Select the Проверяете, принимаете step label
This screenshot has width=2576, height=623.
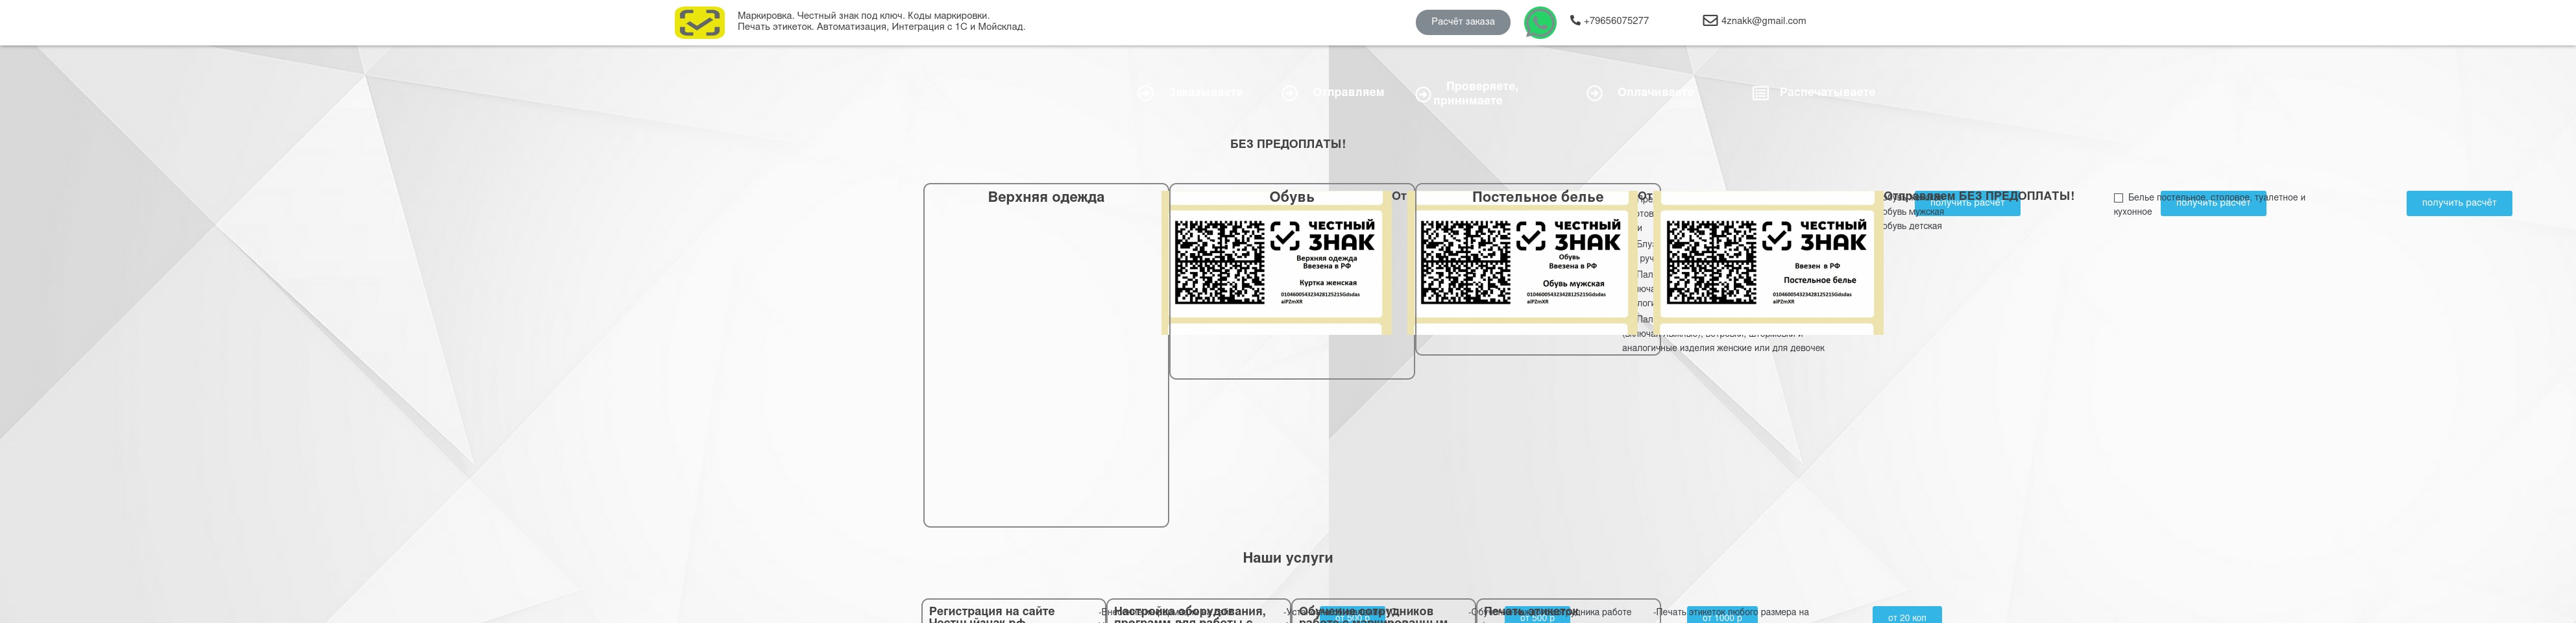[x=1476, y=93]
